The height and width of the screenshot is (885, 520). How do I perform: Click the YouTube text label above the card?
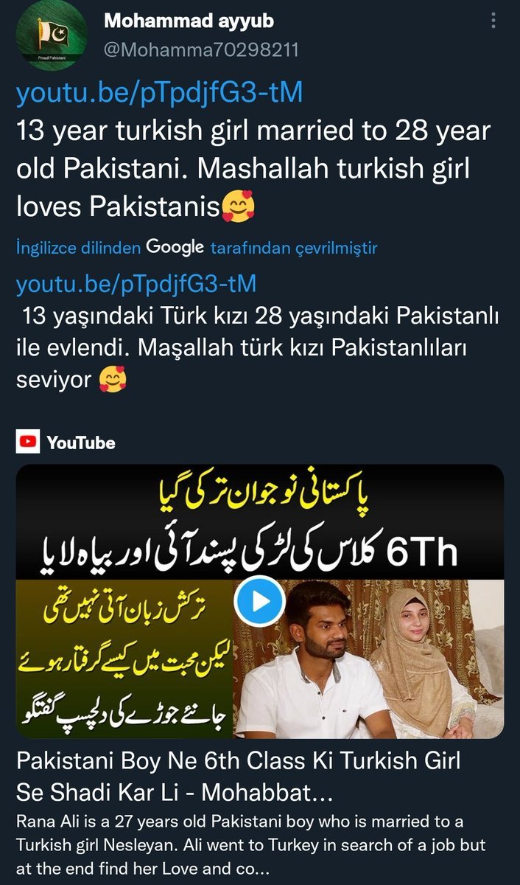pos(81,443)
